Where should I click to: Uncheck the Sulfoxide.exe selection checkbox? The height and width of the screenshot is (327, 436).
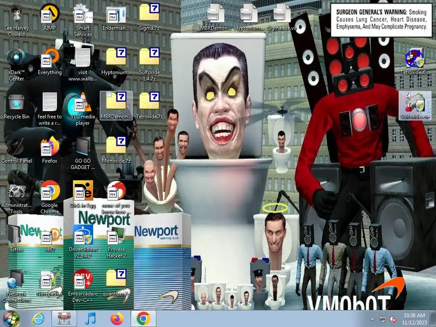click(x=407, y=94)
